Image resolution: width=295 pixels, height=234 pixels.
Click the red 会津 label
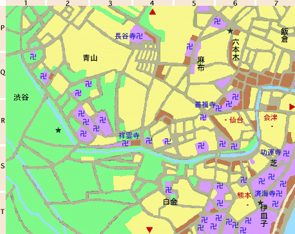pos(271,117)
